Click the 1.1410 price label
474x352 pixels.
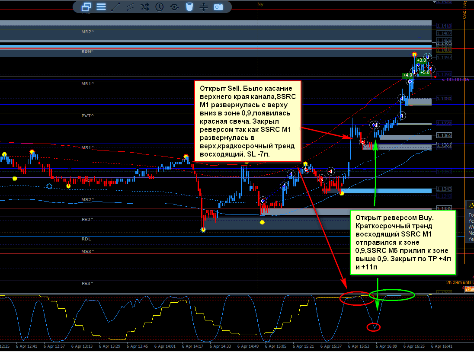pyautogui.click(x=444, y=26)
